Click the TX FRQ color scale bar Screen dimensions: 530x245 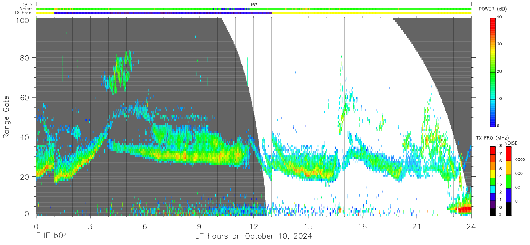click(493, 181)
